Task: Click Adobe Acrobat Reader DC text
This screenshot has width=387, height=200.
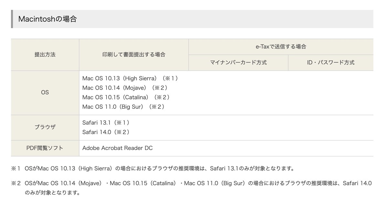Action: (x=118, y=148)
